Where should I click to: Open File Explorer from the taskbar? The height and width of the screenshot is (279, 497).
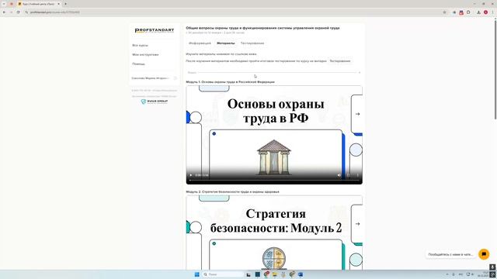pos(274,274)
